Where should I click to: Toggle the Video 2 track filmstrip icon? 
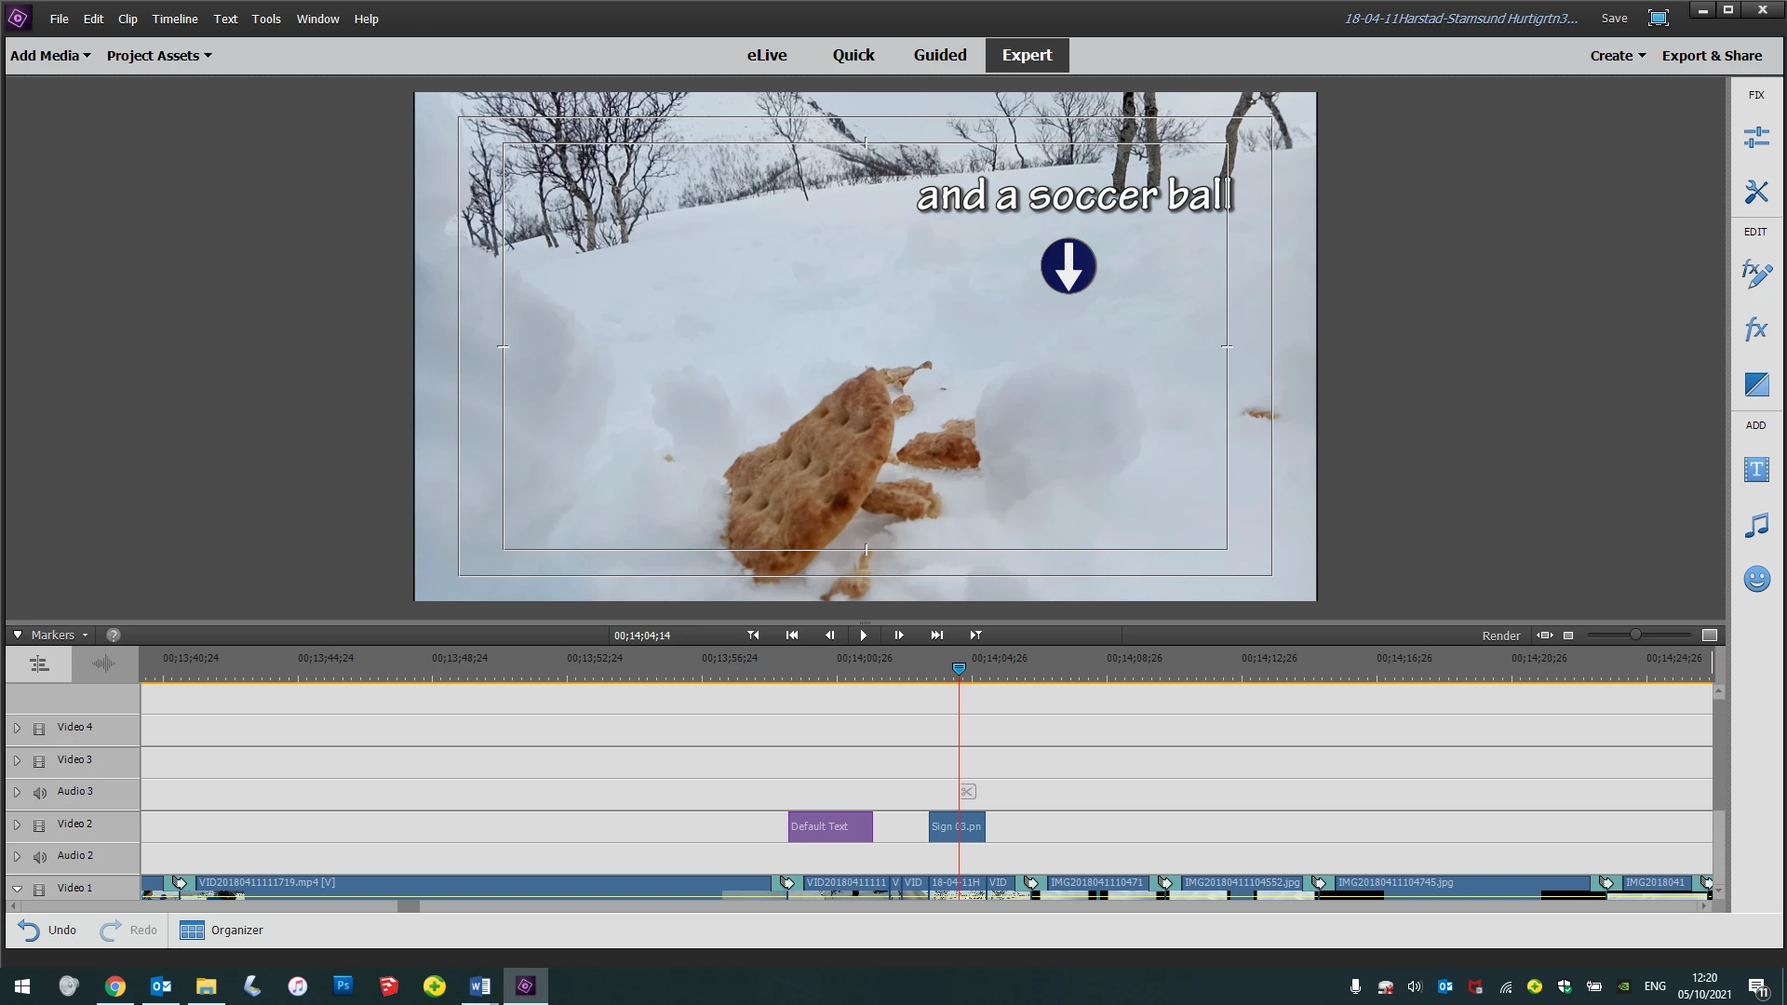[39, 825]
